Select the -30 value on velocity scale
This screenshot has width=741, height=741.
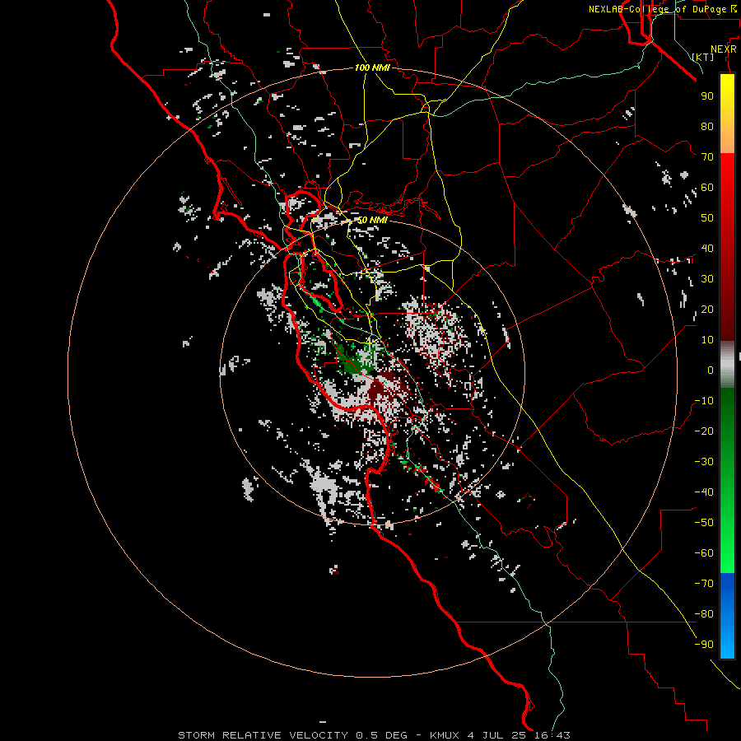[x=704, y=462]
